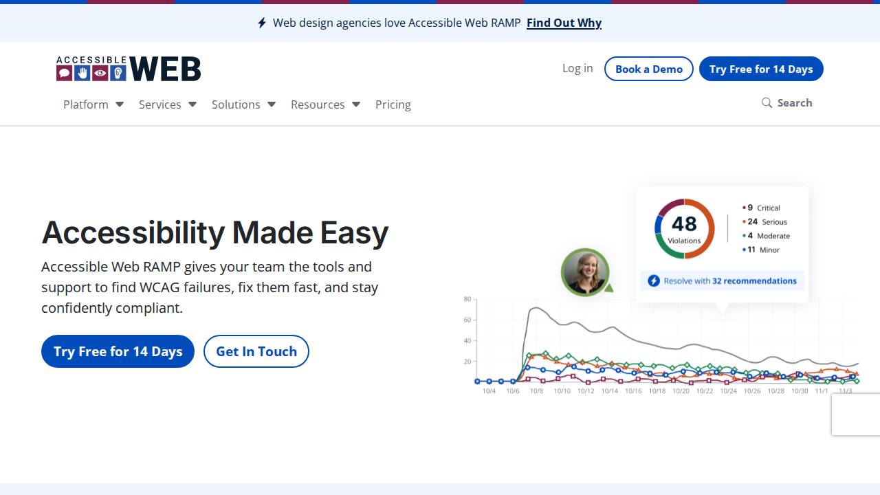880x495 pixels.
Task: Click the team member avatar on the chart
Action: tap(585, 272)
